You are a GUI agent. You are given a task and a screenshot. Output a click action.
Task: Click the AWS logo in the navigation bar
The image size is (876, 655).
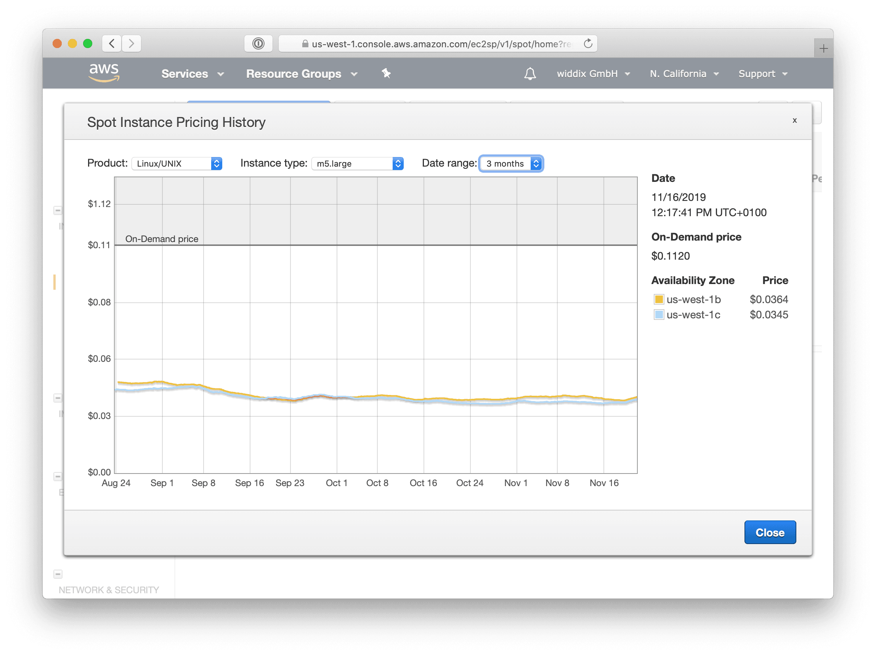pos(103,73)
